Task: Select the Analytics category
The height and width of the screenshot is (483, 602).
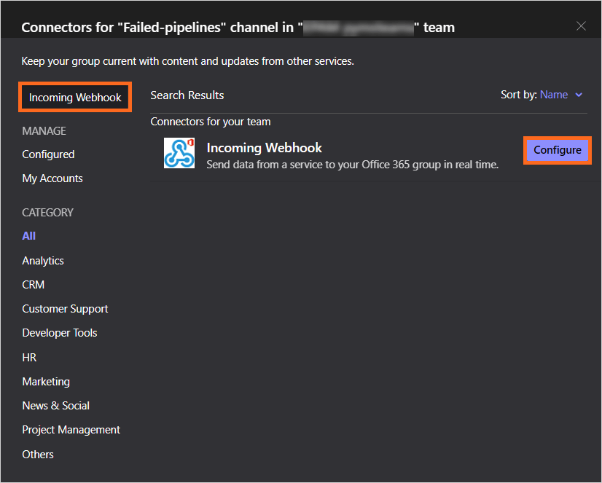Action: pos(43,261)
